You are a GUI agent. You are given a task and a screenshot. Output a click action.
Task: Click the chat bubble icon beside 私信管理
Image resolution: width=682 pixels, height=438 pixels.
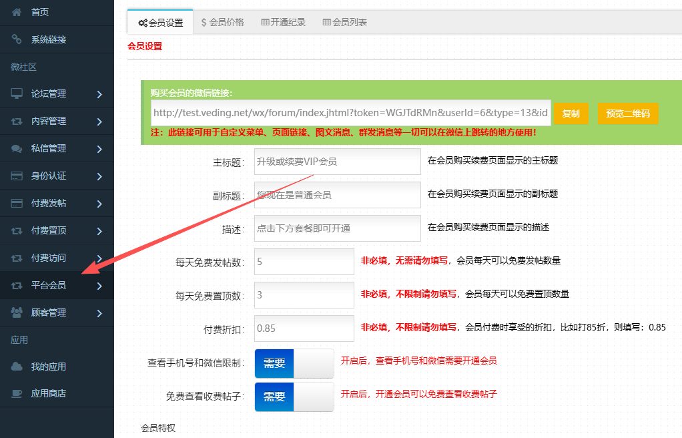click(x=17, y=148)
